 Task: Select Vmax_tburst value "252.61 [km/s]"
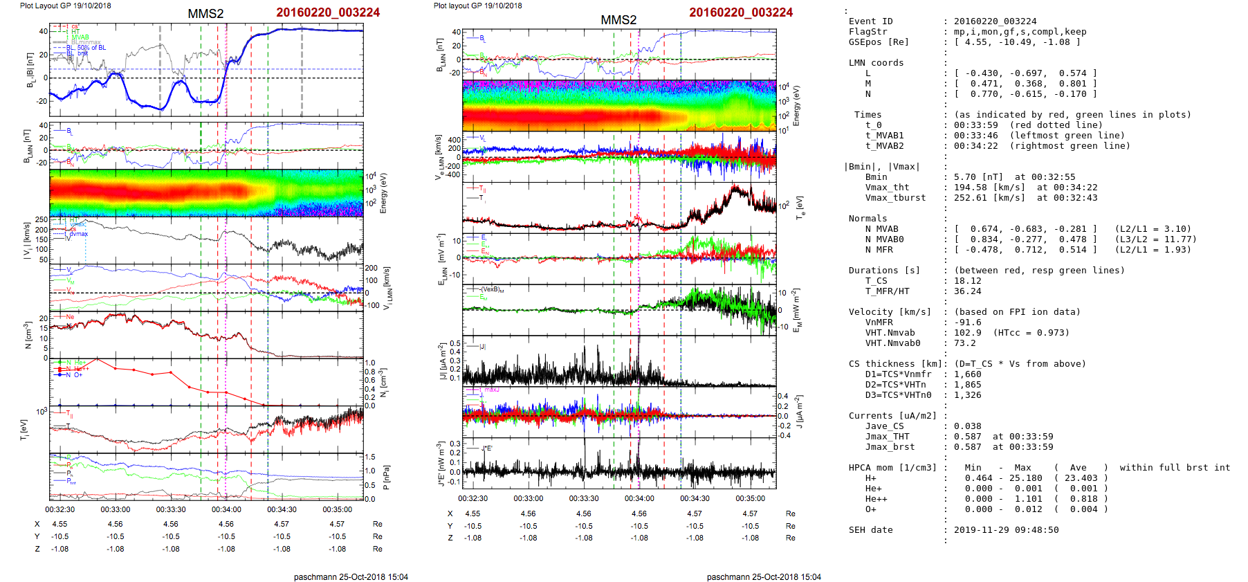pyautogui.click(x=989, y=198)
